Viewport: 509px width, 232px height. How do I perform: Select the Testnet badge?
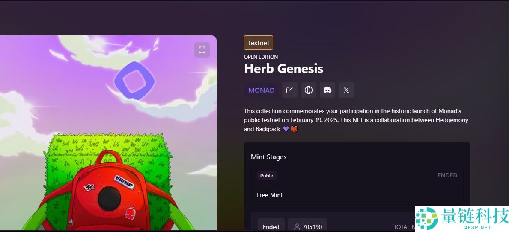259,43
